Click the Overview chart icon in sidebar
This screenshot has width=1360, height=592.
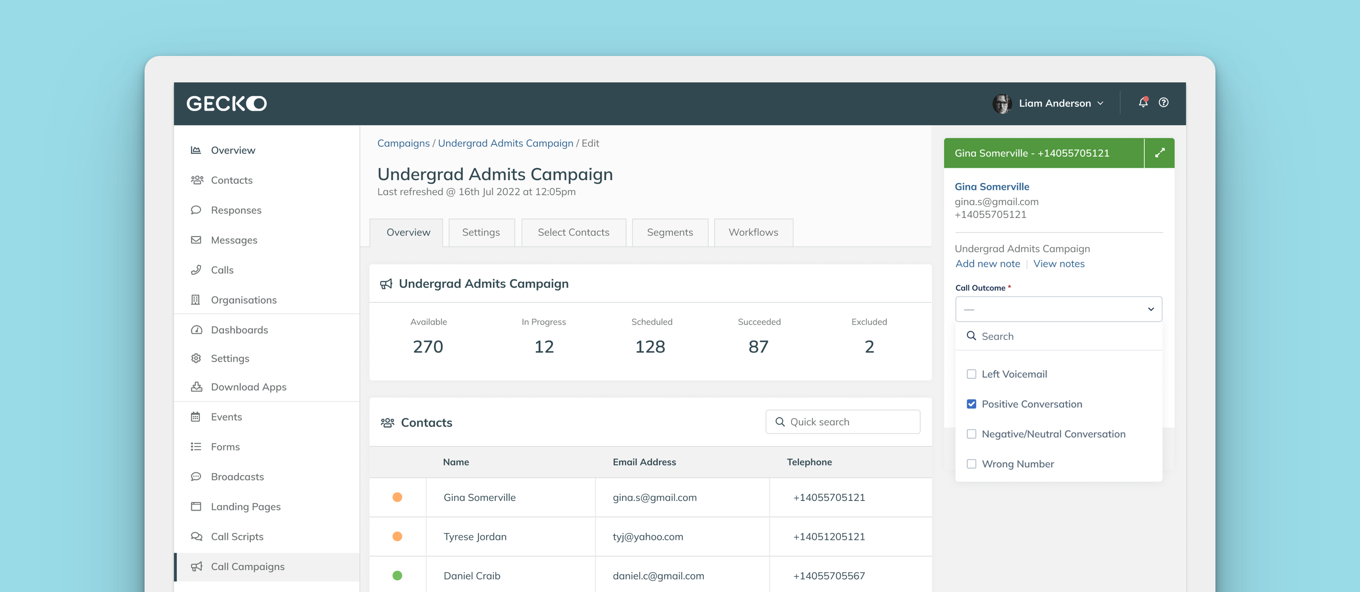(196, 150)
